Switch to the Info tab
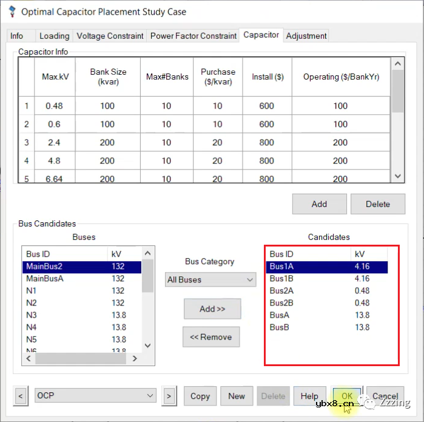Image resolution: width=424 pixels, height=422 pixels. (17, 36)
